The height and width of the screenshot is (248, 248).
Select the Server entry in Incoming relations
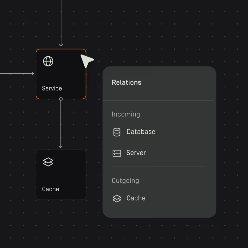pyautogui.click(x=136, y=153)
